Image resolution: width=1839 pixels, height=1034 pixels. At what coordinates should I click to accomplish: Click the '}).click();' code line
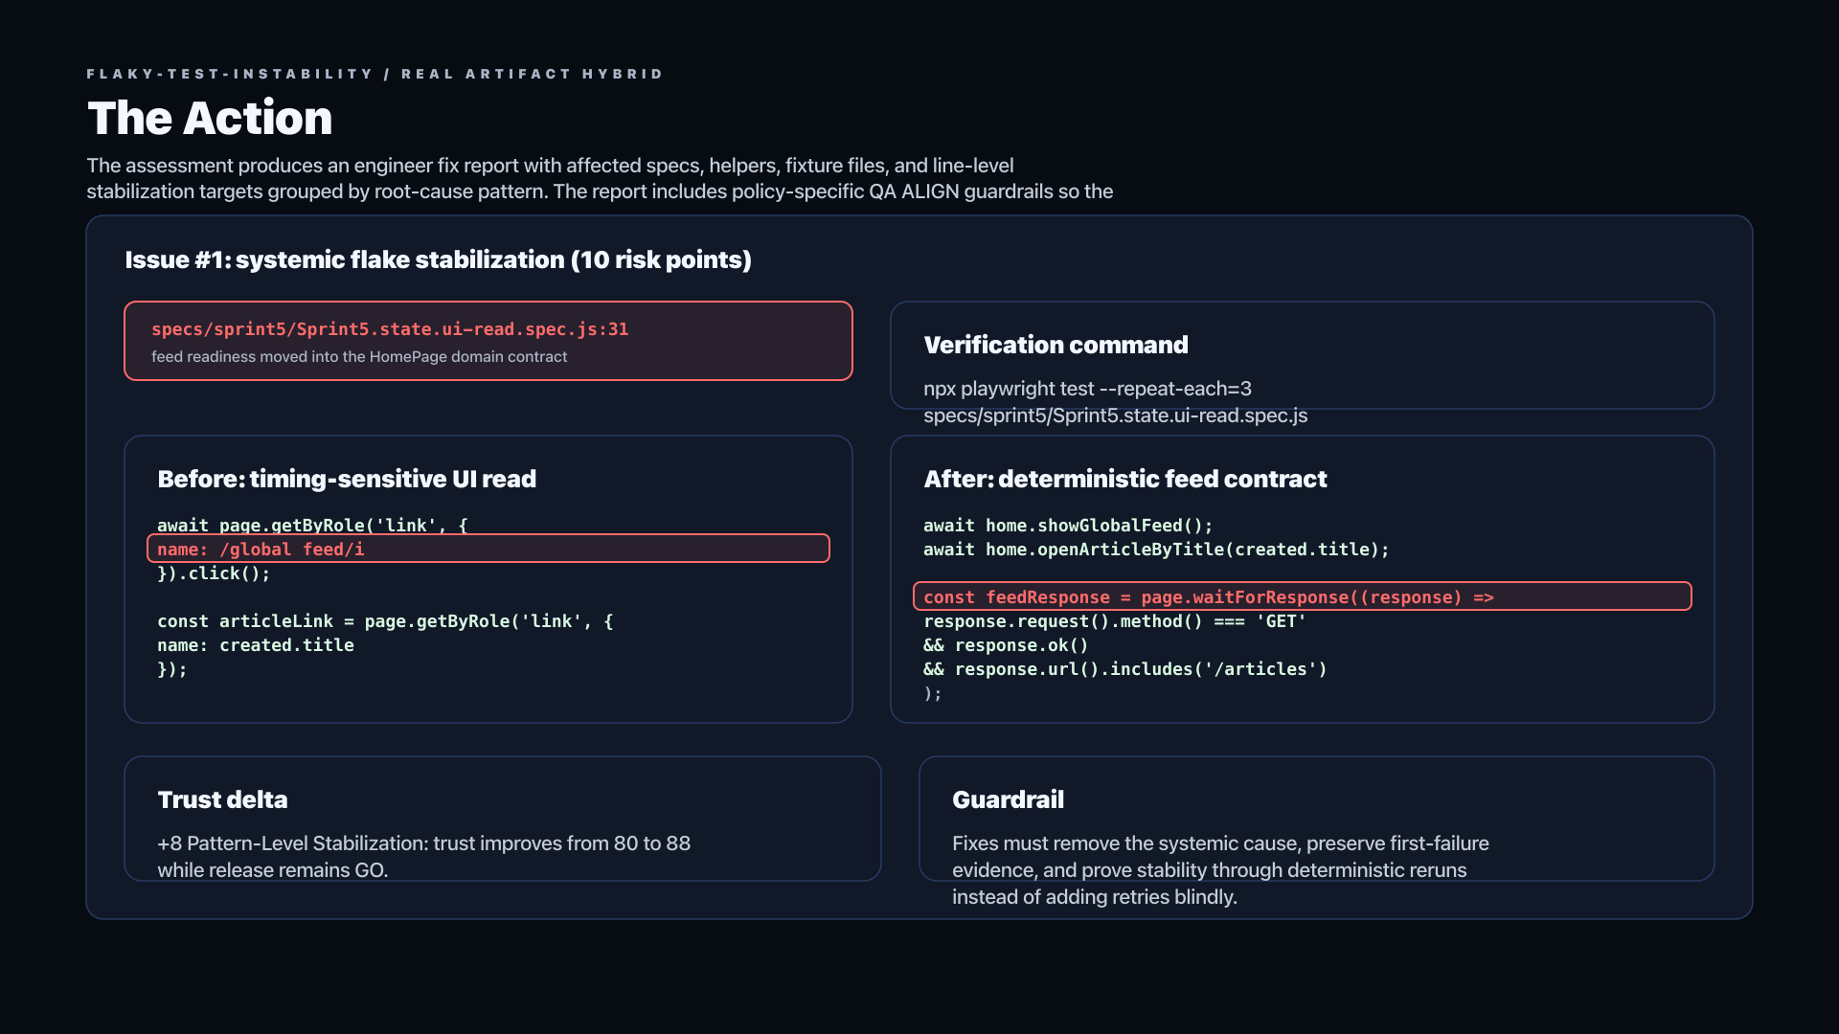point(214,573)
